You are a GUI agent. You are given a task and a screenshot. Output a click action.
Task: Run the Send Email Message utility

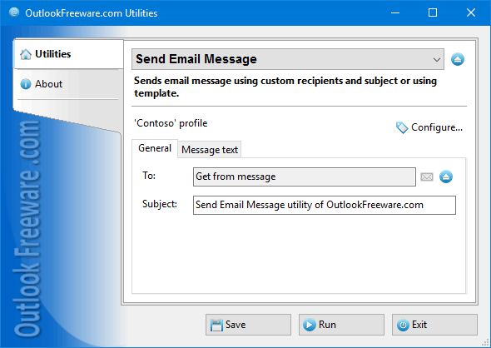tap(341, 325)
